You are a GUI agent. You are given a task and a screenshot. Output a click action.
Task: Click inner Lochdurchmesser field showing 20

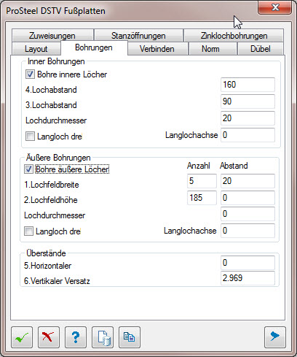(x=247, y=118)
